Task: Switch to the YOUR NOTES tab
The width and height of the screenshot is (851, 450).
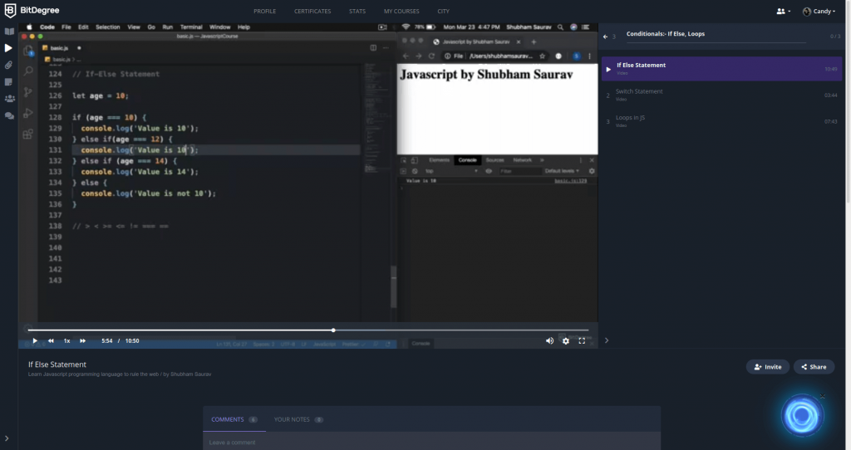Action: (x=298, y=419)
